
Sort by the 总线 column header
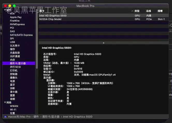148,11
